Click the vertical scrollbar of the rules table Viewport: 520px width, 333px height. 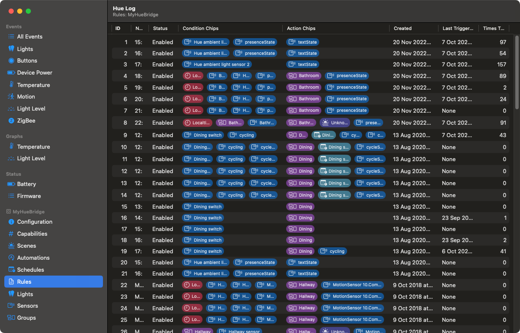(517, 73)
